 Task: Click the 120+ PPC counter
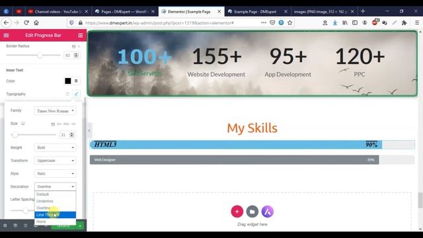360,62
